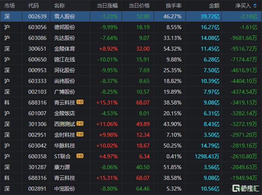Click the 54.32% turnover rate cell
Image resolution: width=262 pixels, height=195 pixels.
coord(172,49)
